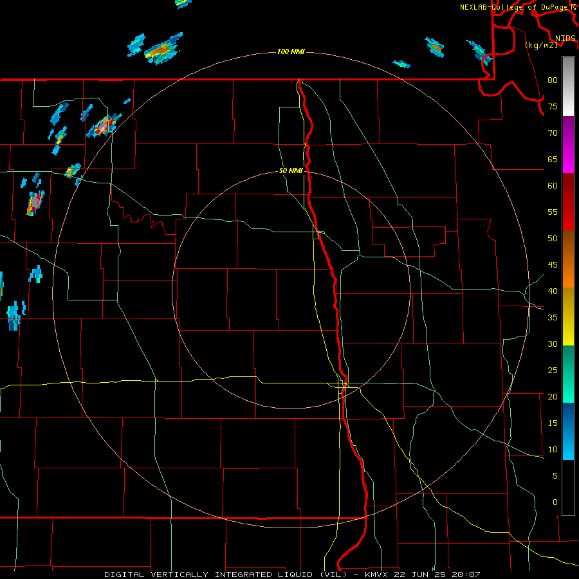Click the legend value '65'
This screenshot has height=579, width=579.
coord(553,160)
